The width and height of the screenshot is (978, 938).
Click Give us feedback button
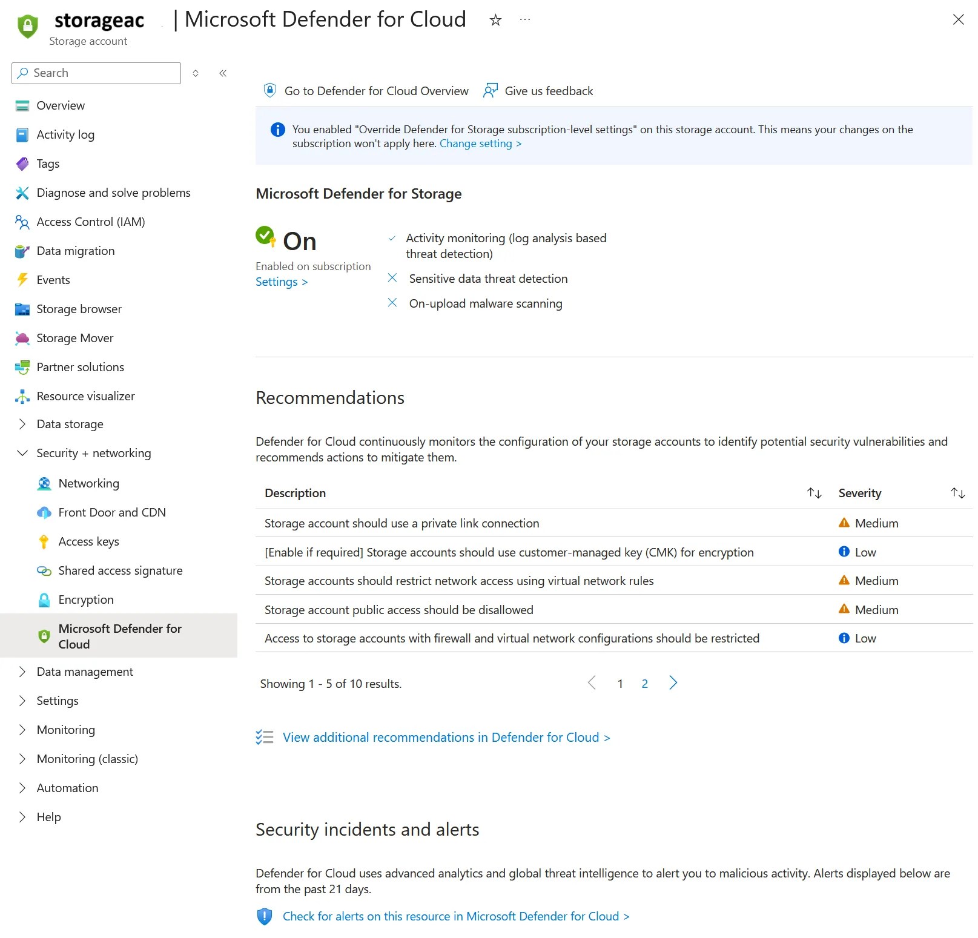point(538,91)
